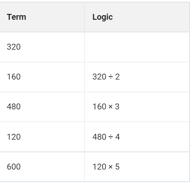Click the Logic column header

pos(137,17)
